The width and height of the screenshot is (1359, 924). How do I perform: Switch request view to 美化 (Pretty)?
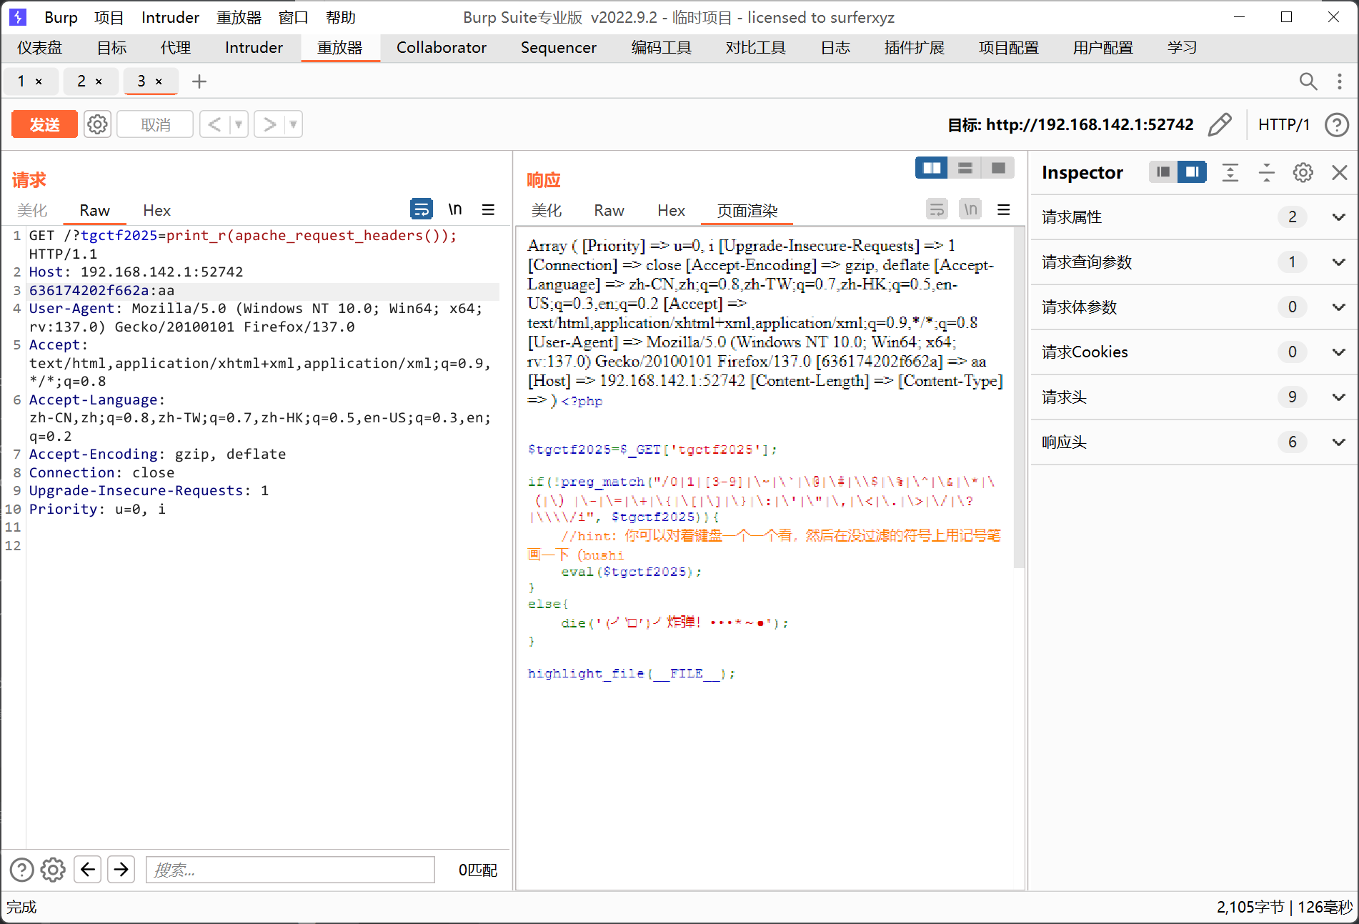tap(32, 210)
